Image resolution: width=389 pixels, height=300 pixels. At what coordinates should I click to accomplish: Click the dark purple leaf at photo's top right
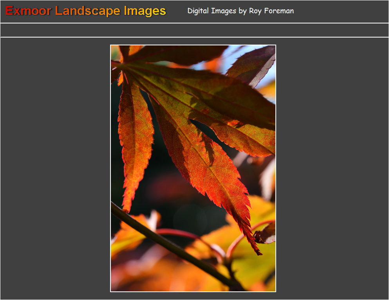(x=255, y=65)
